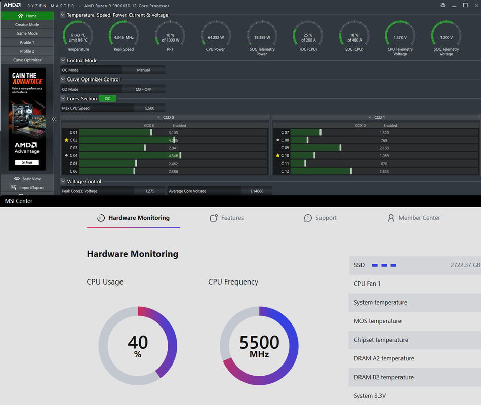Click the CPU Frequency 5500 MHz ring
Viewport: 481px width, 405px height.
coord(259,346)
